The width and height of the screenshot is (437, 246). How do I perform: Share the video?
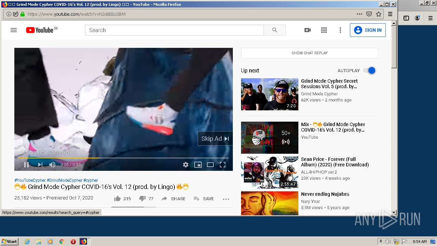[173, 199]
